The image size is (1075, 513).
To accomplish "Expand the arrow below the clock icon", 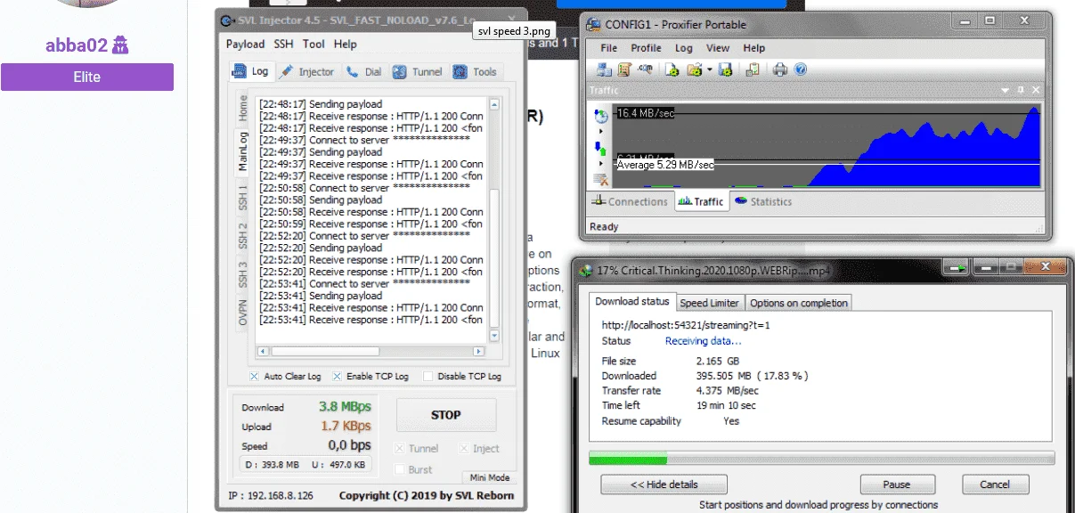I will [x=601, y=132].
